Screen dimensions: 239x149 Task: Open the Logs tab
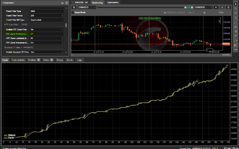(80, 60)
